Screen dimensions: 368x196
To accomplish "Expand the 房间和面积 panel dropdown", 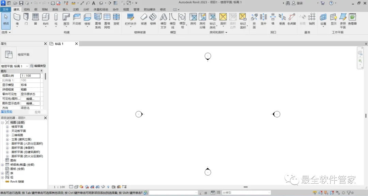I will (x=218, y=32).
